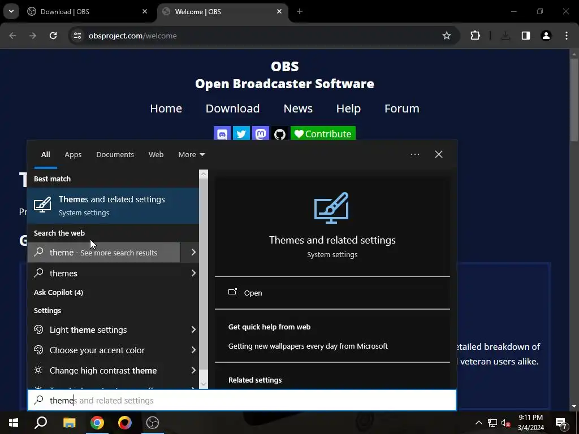
Task: Open the muted volume tray icon
Action: click(506, 423)
